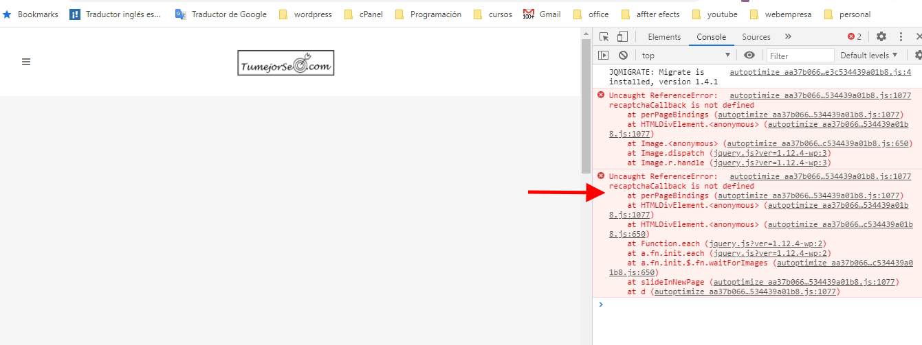The width and height of the screenshot is (922, 345).
Task: Open the source link at d
Action: pyautogui.click(x=745, y=292)
